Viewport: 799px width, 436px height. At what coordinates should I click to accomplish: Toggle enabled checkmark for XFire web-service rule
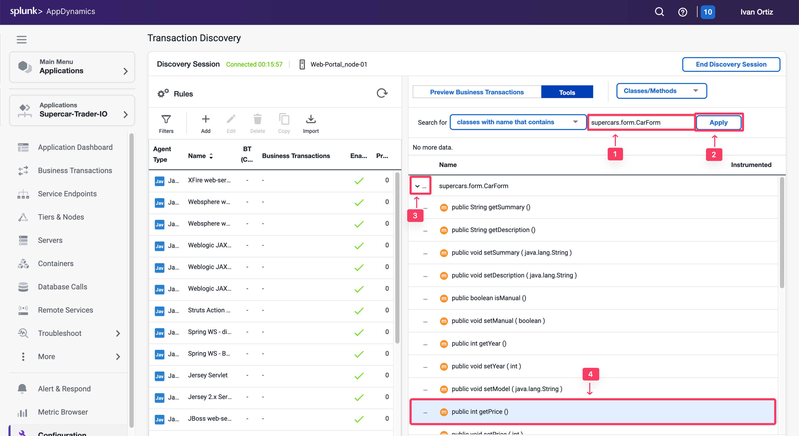pyautogui.click(x=359, y=181)
